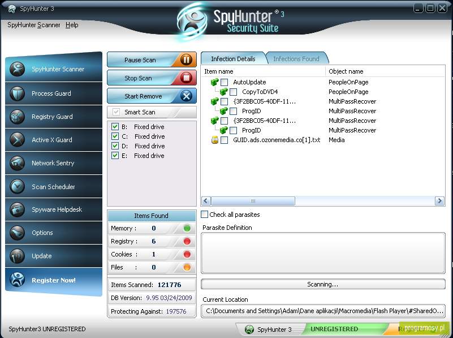Screen dimensions: 453x338
Task: Click the Register Now! icon
Action: (17, 280)
